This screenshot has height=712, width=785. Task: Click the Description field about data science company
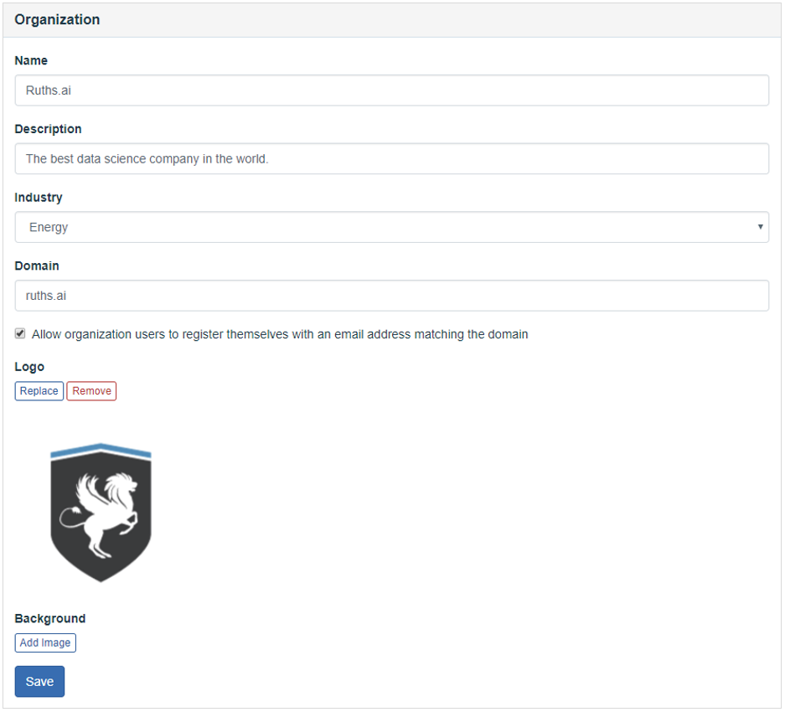pos(391,158)
